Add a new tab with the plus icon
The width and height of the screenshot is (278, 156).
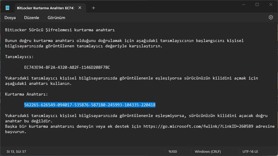pos(93,8)
